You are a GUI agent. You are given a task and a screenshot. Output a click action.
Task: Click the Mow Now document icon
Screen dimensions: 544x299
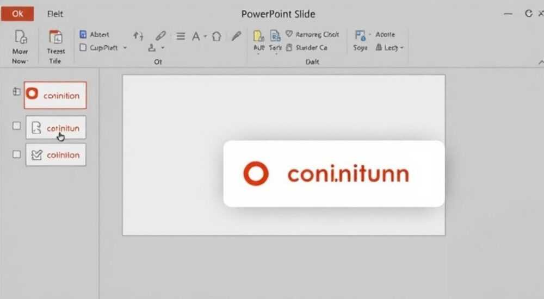[21, 37]
